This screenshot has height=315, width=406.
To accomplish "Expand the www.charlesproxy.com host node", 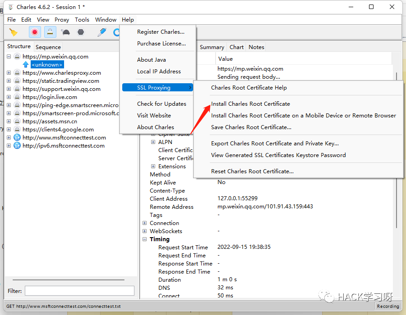I will pos(9,73).
